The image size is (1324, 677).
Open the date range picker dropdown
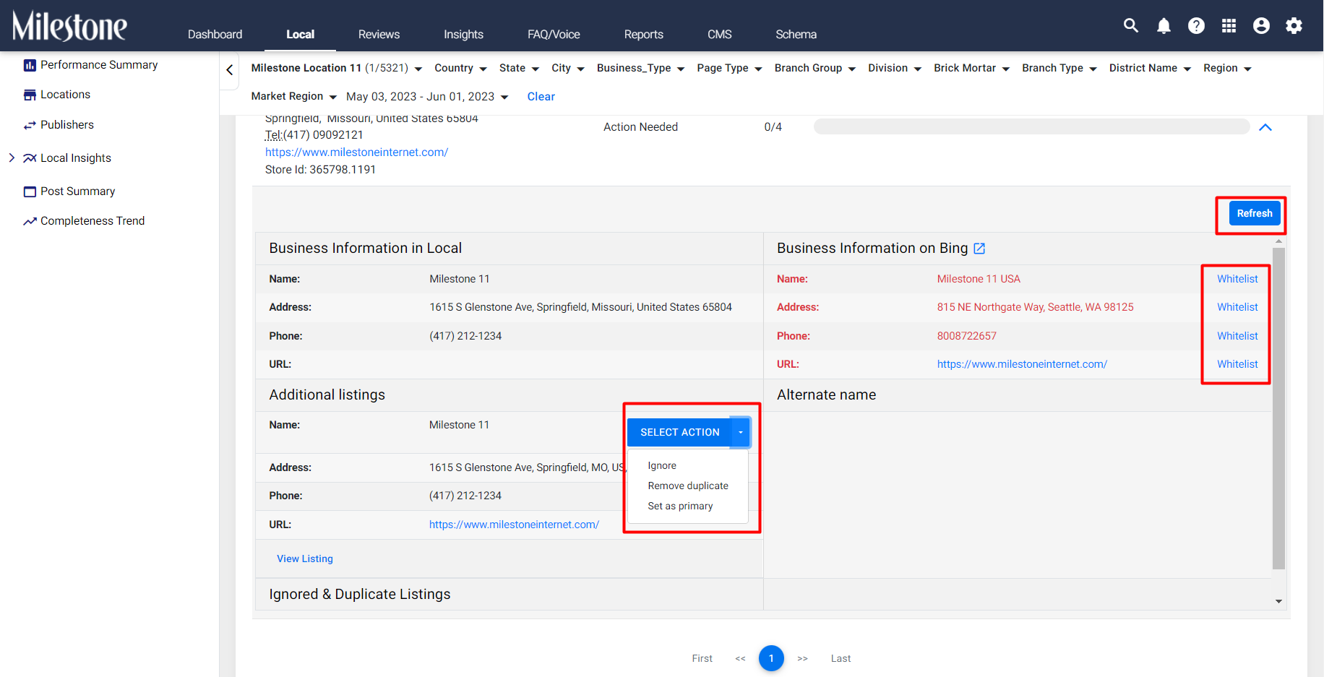point(427,97)
